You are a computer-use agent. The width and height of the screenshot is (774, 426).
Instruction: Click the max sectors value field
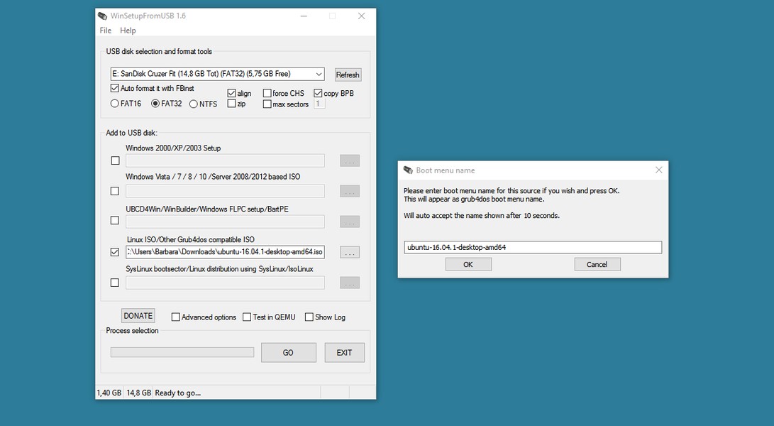click(x=319, y=104)
